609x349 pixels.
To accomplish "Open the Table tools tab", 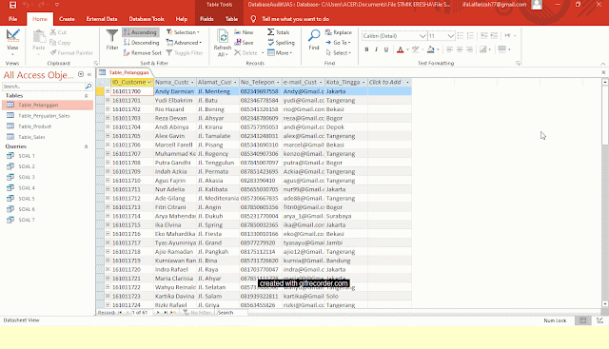I will [231, 19].
